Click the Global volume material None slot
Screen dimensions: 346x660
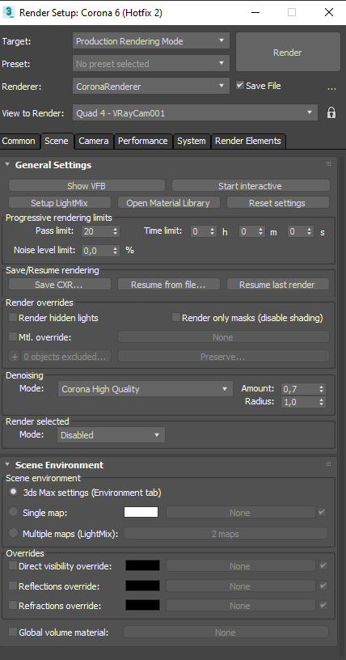tap(226, 632)
